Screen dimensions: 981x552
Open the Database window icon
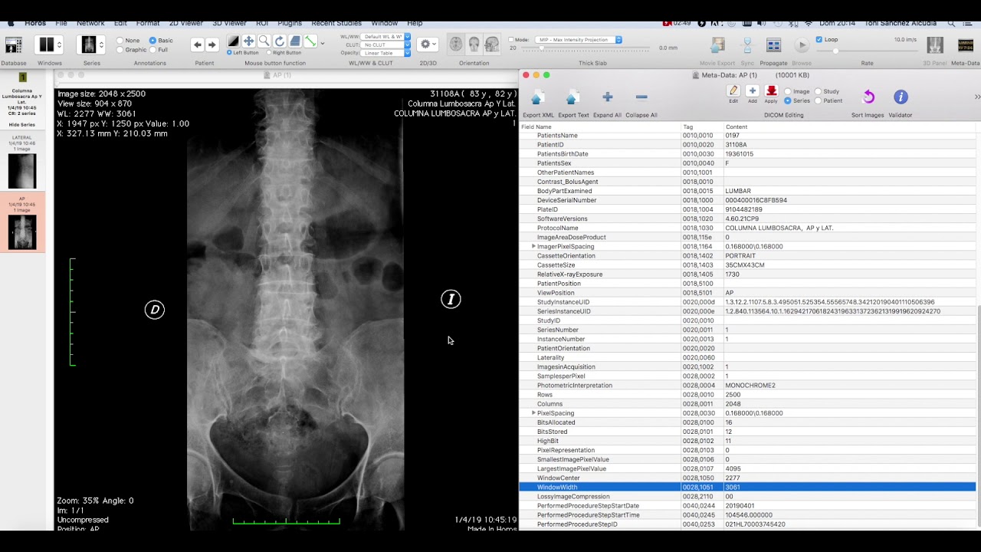(x=13, y=45)
